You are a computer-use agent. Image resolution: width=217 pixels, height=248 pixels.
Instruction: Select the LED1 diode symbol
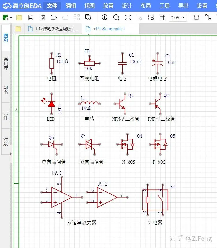(50, 104)
